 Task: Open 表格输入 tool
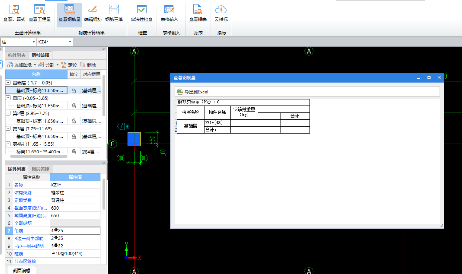pyautogui.click(x=169, y=13)
